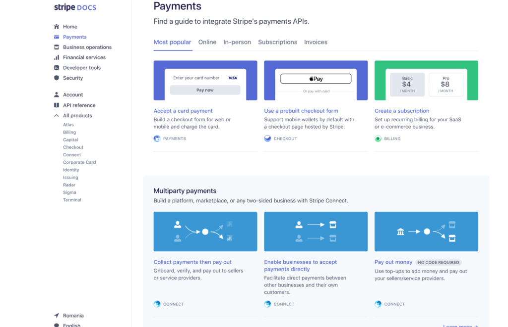The width and height of the screenshot is (508, 327).
Task: Open Use a prebuilt checkout form guide
Action: coord(301,111)
